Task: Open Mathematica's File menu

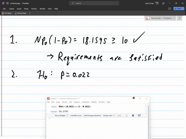Action: point(48,102)
